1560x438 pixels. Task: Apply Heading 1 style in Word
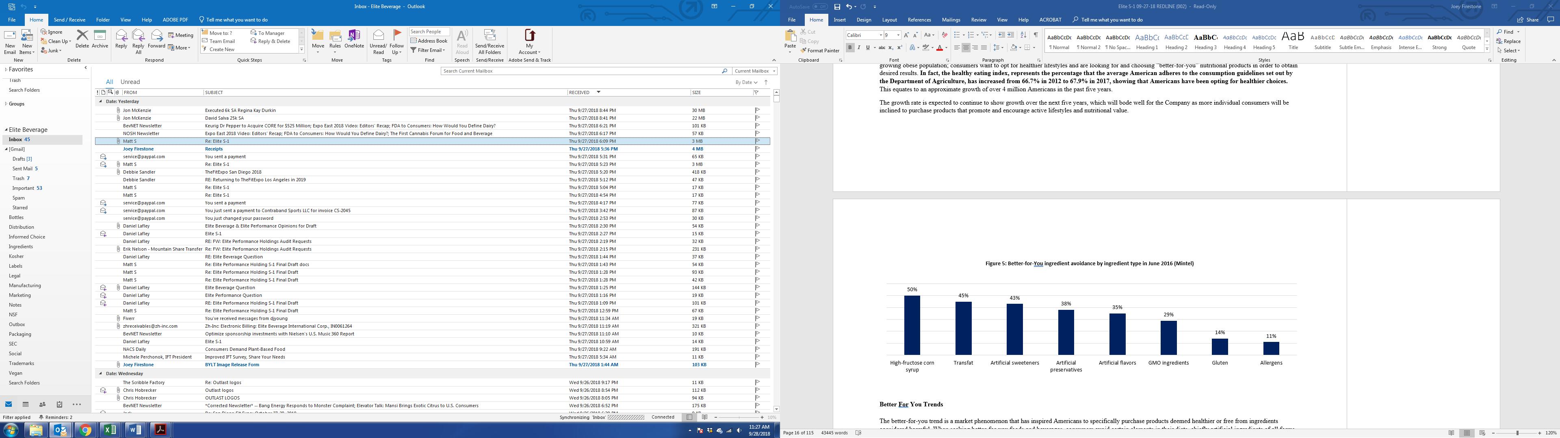[1147, 41]
